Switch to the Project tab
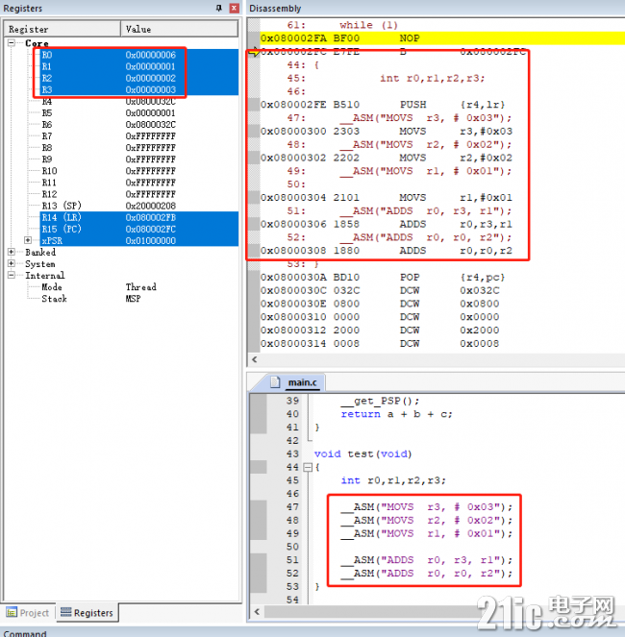 (28, 613)
